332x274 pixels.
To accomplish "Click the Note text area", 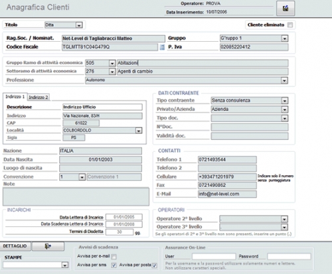I will point(76,197).
